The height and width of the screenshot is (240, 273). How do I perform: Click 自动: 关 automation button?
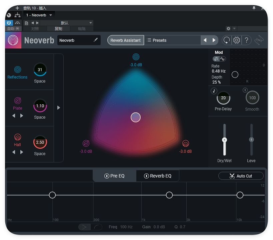(x=13, y=29)
